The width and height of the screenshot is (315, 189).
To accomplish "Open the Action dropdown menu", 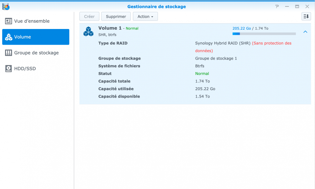I will coord(145,16).
